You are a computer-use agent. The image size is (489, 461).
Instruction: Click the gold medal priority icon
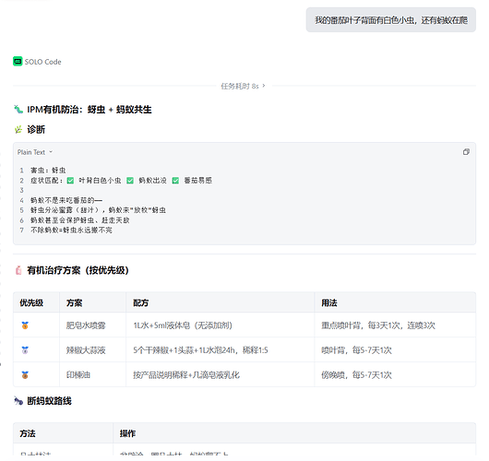[x=25, y=325]
